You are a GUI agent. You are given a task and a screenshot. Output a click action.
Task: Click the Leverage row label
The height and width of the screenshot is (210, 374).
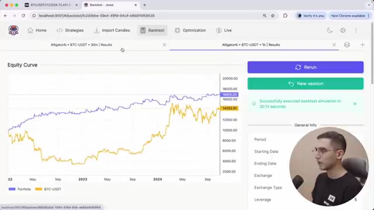(262, 199)
